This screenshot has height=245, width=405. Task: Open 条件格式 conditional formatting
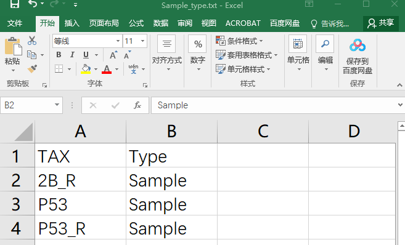coord(239,41)
